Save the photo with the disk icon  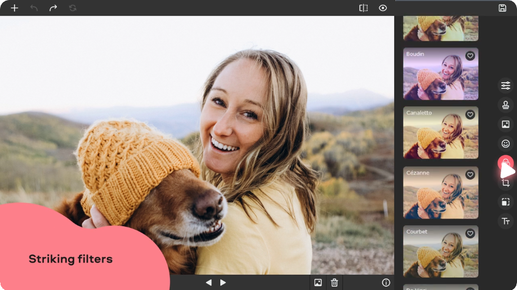pos(502,8)
